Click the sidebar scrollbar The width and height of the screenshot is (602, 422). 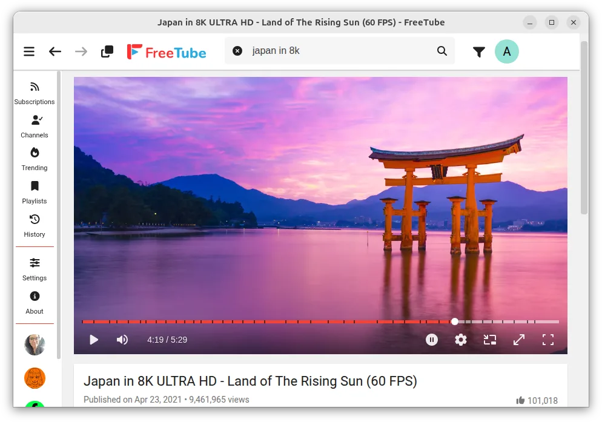pos(59,215)
